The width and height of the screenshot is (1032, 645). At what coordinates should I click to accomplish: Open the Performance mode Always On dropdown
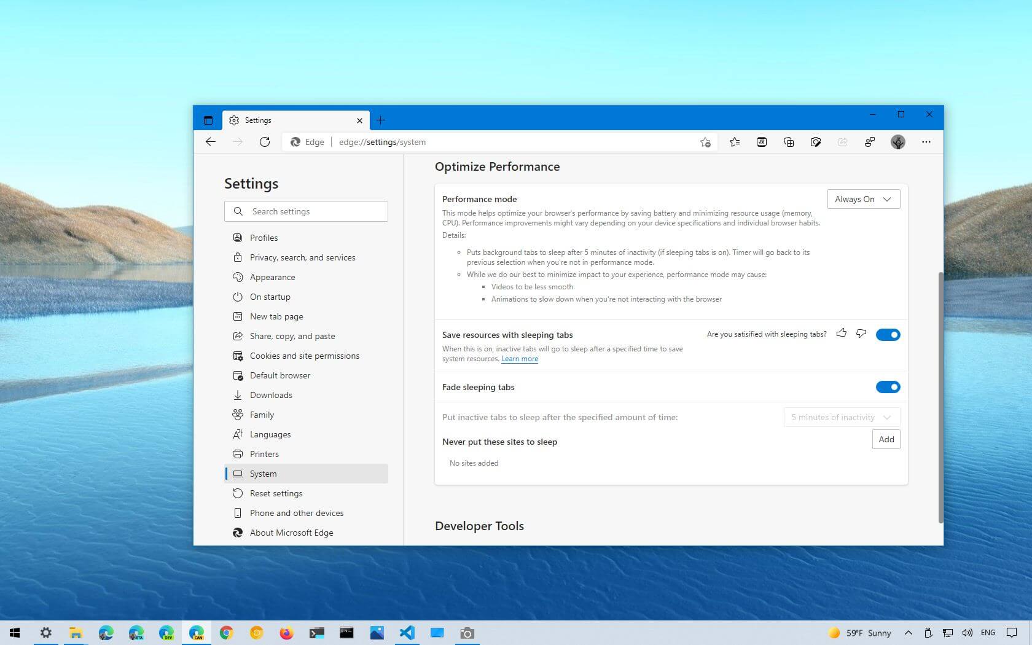tap(863, 199)
